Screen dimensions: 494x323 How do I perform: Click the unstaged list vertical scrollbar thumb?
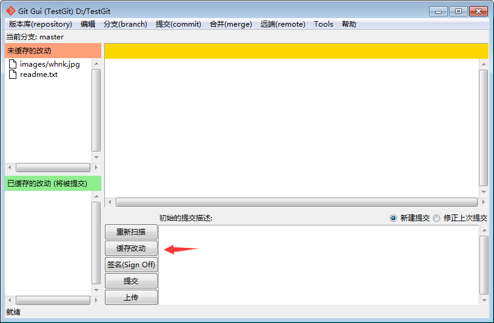coord(96,110)
